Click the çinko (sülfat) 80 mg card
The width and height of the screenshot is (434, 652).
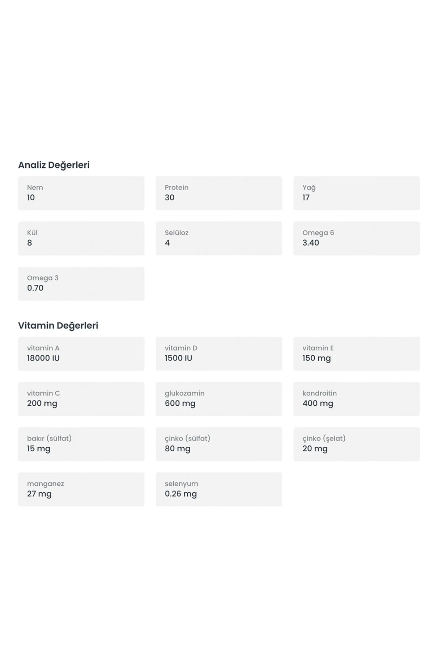point(219,444)
